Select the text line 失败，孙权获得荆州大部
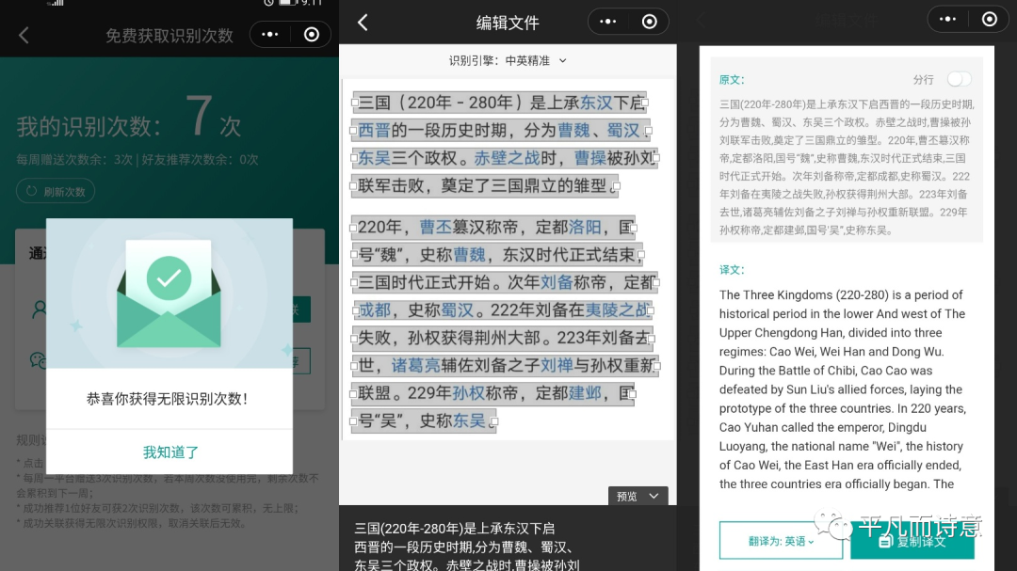This screenshot has height=571, width=1017. pos(502,338)
